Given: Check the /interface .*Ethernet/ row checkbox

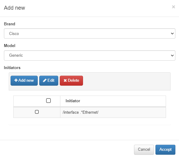Looking at the screenshot, I should (x=37, y=112).
